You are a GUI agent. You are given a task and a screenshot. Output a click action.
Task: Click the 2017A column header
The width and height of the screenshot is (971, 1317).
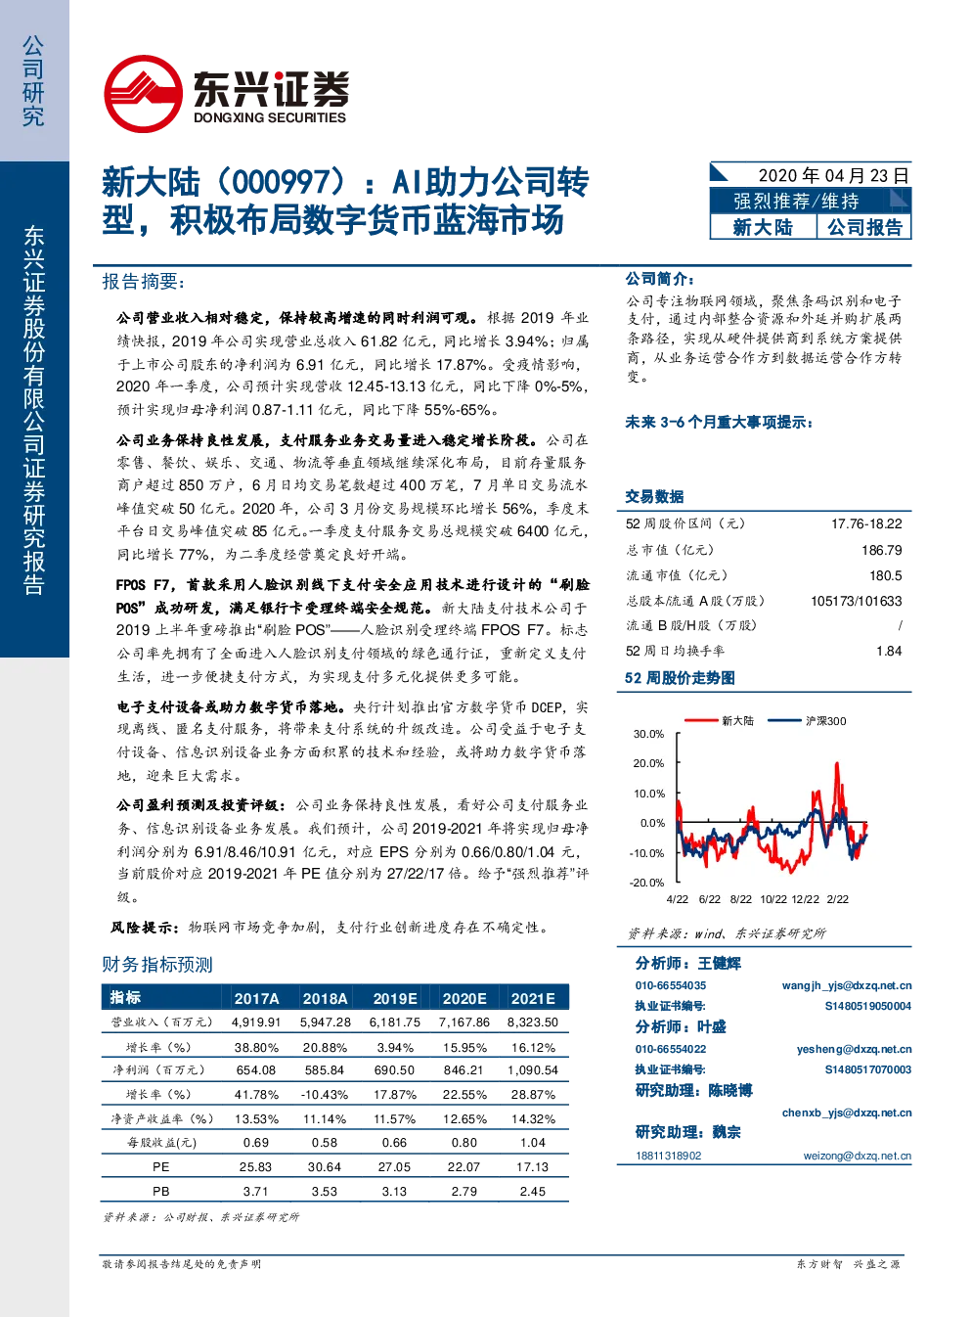tap(256, 998)
